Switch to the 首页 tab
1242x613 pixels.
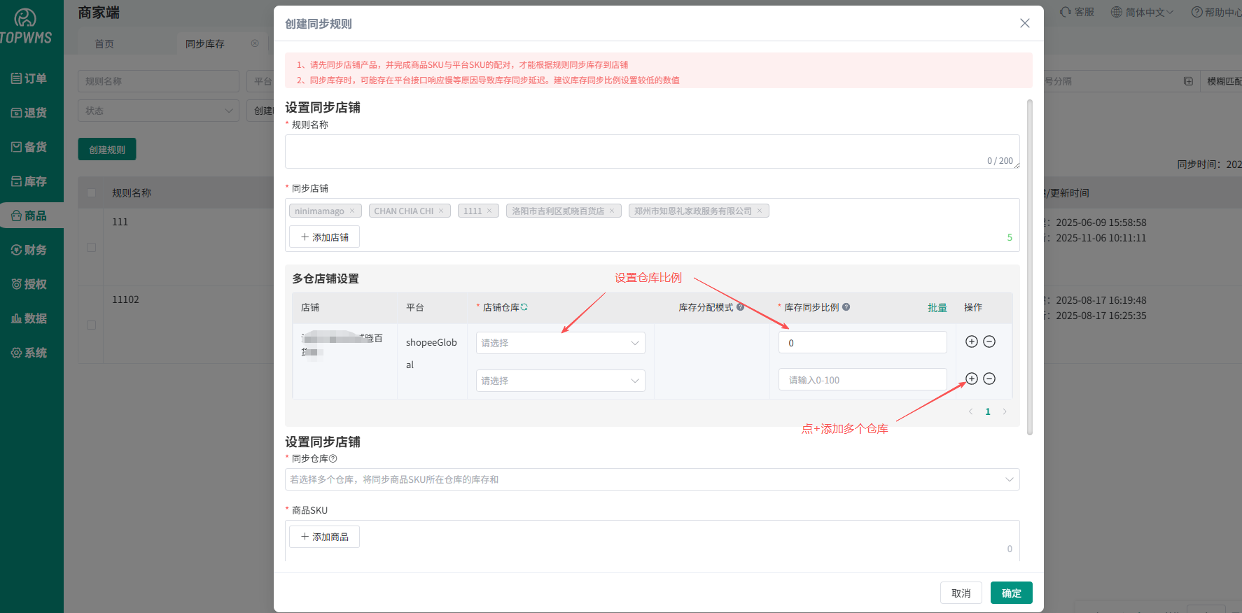coord(104,43)
